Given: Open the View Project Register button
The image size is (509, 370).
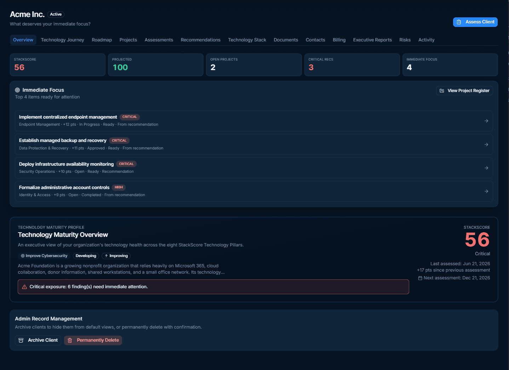Looking at the screenshot, I should click(464, 91).
